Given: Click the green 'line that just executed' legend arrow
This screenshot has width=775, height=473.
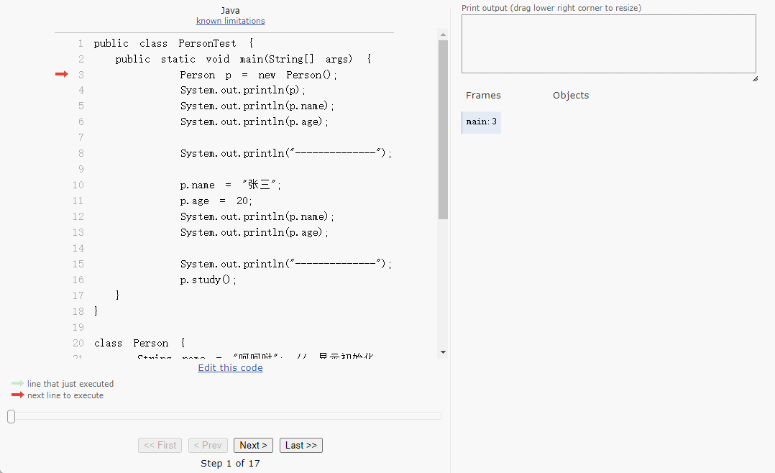Looking at the screenshot, I should point(17,384).
